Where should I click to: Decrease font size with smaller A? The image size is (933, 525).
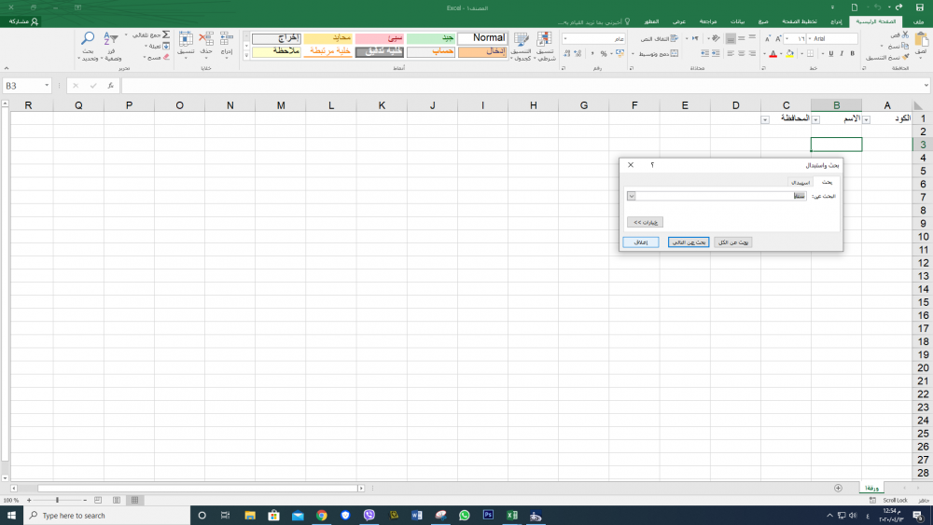pos(768,38)
